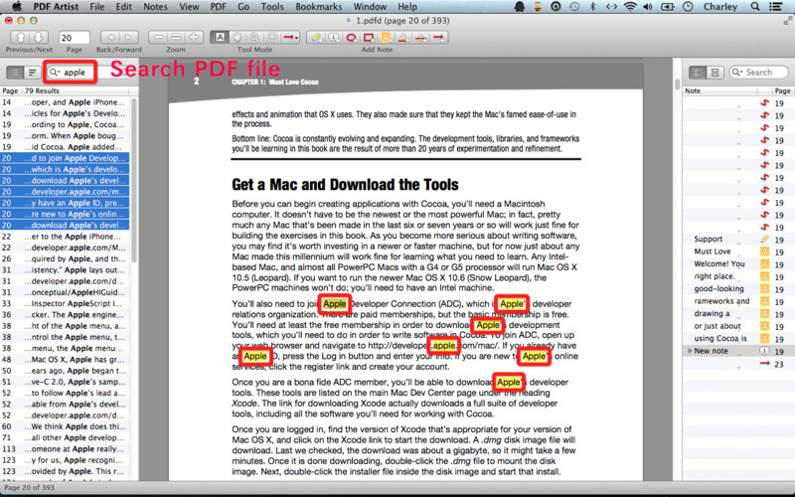Select the Text tool mode

point(220,38)
